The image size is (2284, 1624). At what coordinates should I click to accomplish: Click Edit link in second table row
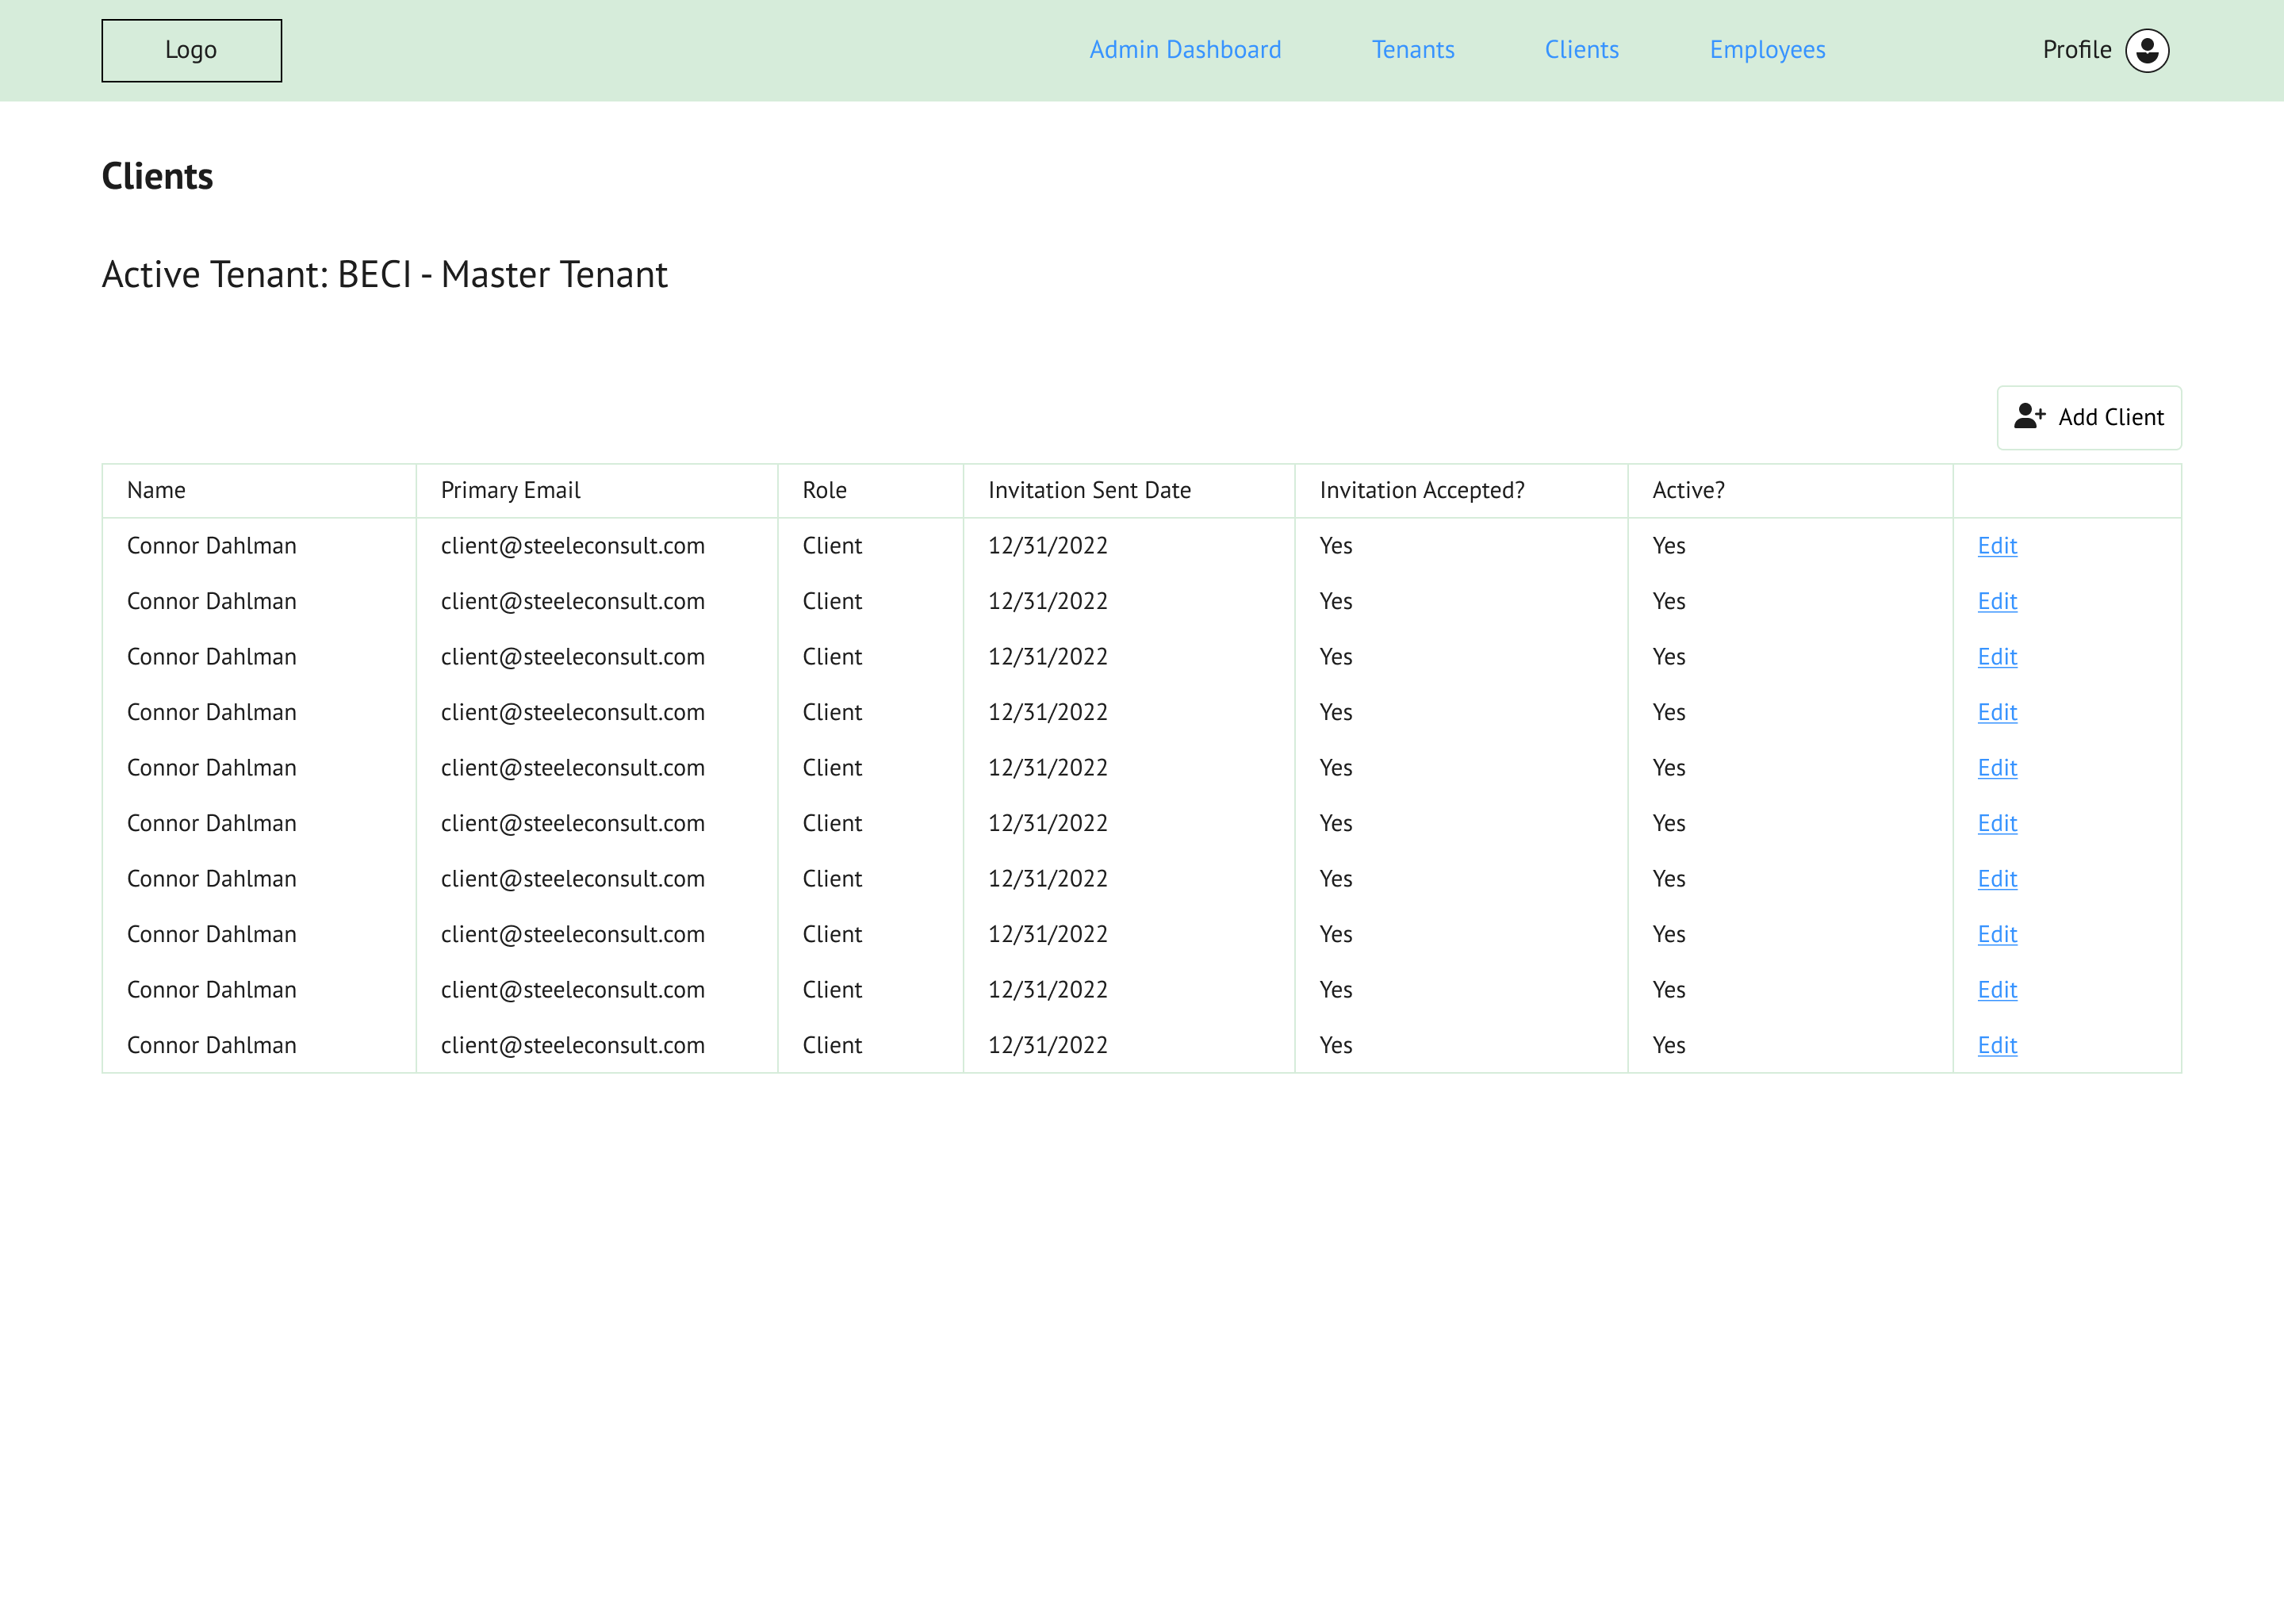[1996, 602]
